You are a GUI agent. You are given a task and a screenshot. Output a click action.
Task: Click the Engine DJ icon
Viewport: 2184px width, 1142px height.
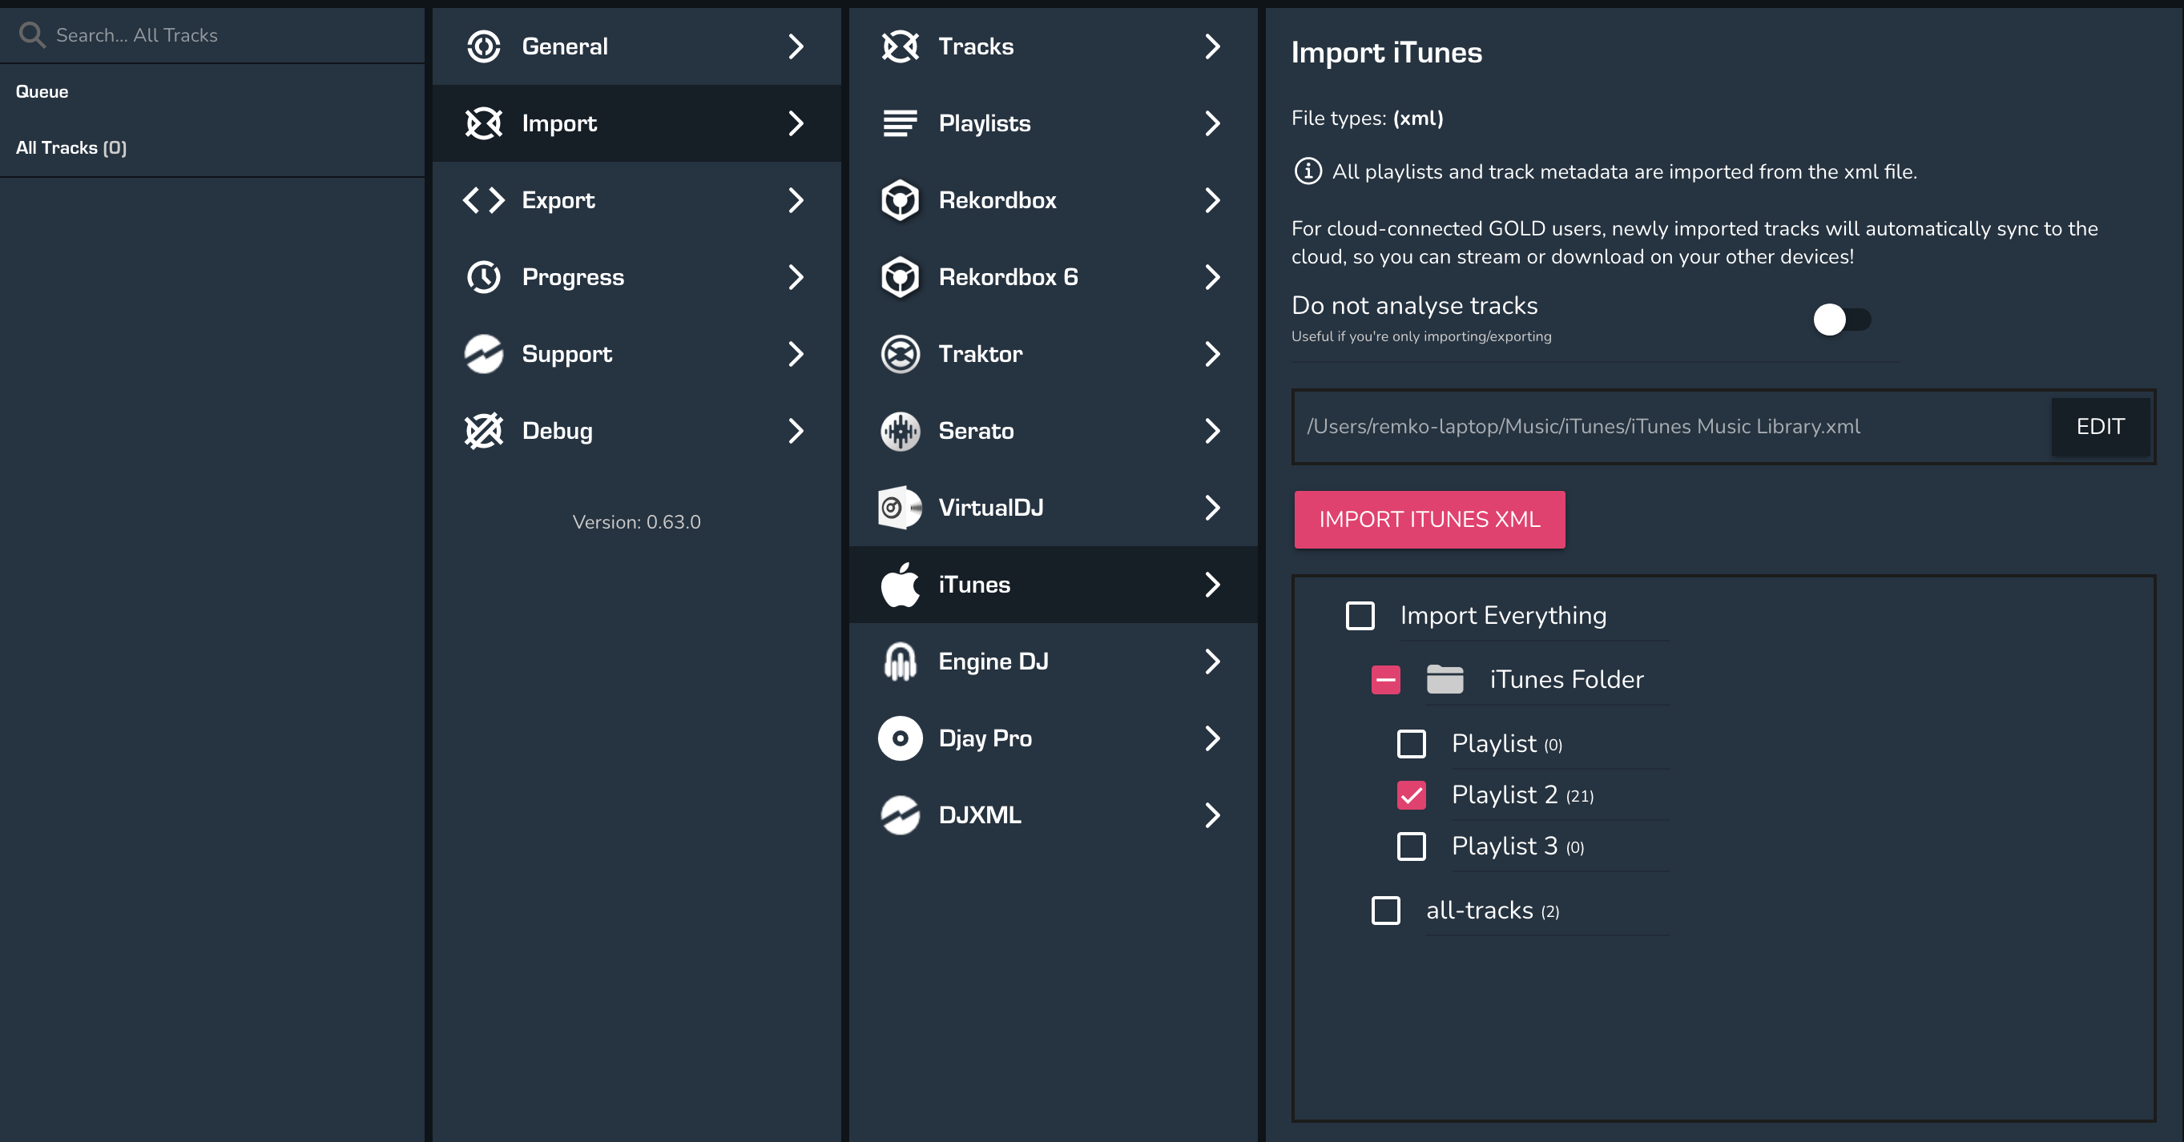[901, 661]
